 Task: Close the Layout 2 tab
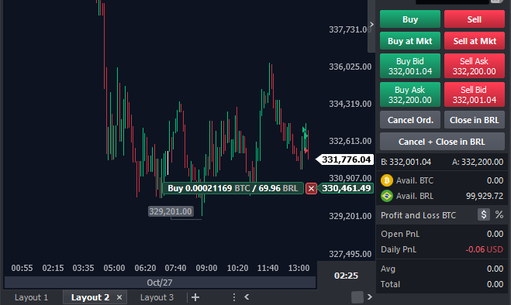pos(119,297)
